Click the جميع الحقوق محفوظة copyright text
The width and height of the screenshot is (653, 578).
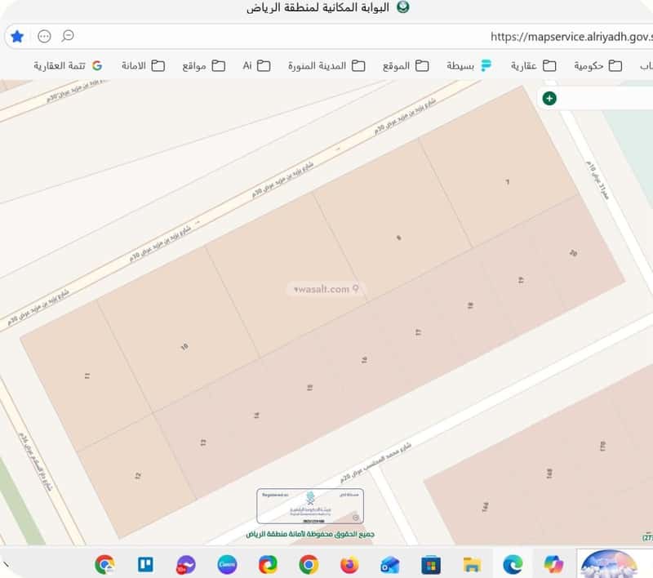(x=310, y=534)
